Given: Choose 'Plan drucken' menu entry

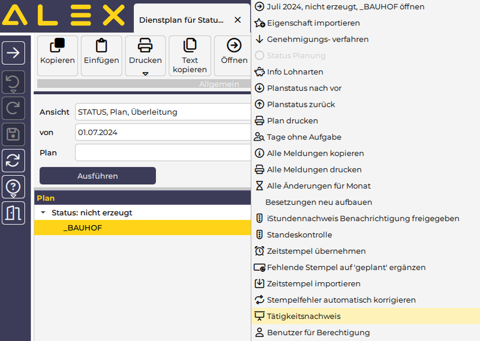Looking at the screenshot, I should click(292, 121).
